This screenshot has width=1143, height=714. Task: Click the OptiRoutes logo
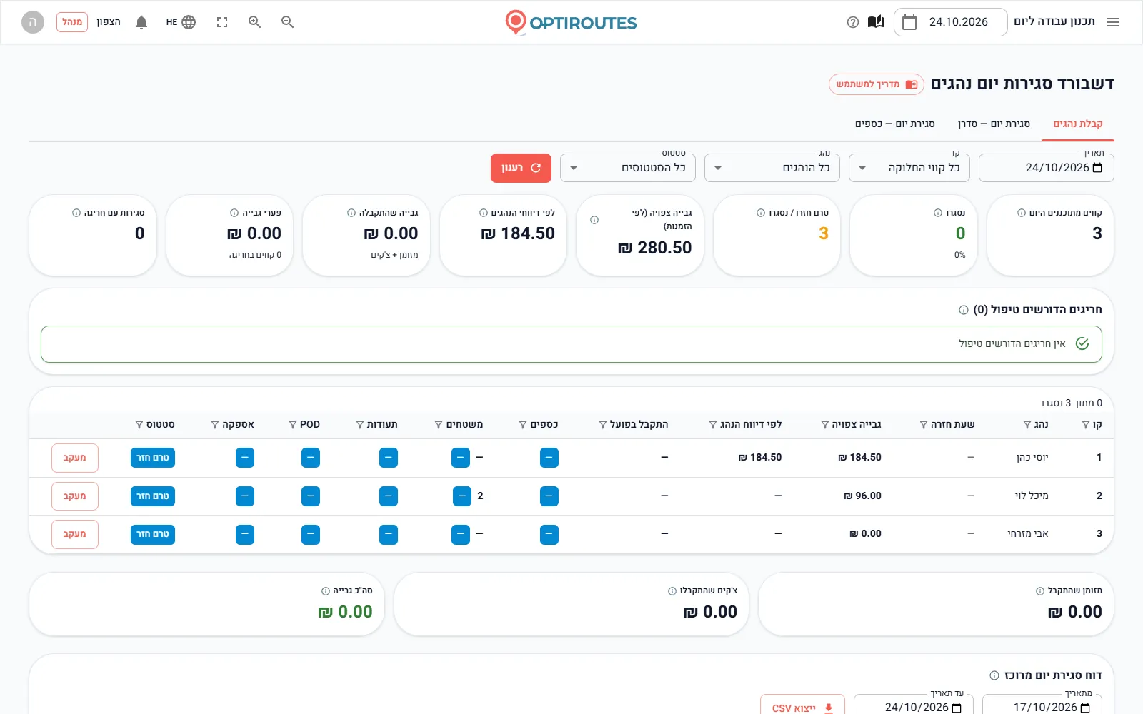tap(571, 22)
